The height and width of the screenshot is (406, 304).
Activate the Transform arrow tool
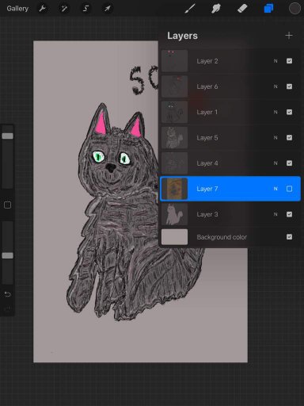[x=108, y=9]
